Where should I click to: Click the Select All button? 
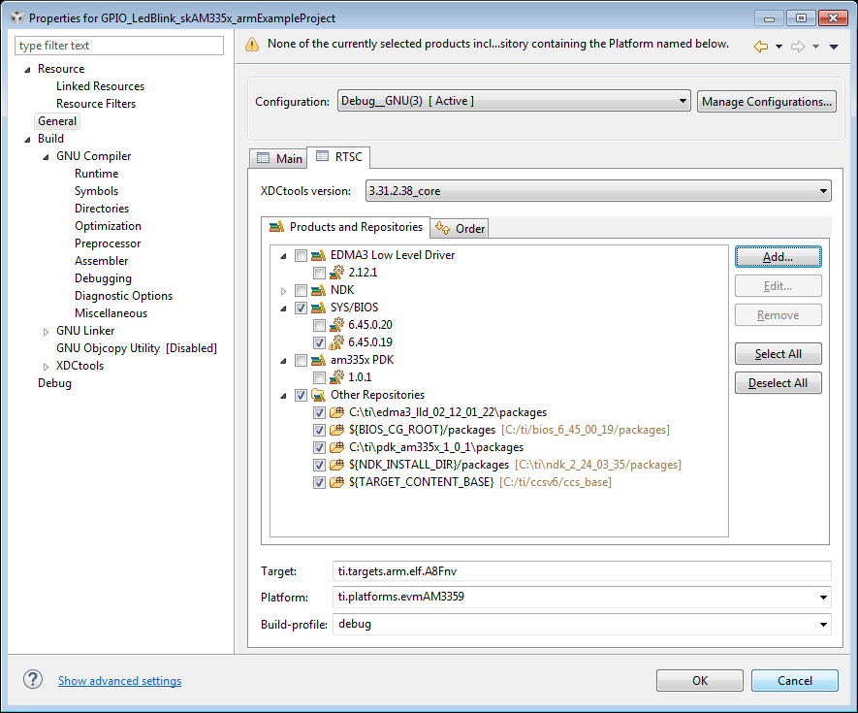tap(779, 354)
